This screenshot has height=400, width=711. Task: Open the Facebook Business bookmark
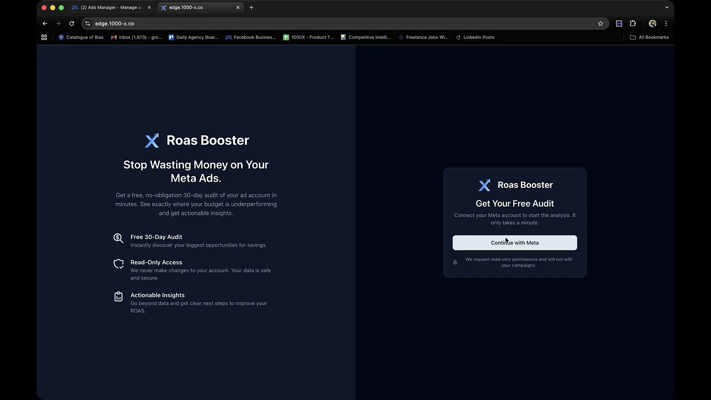251,37
